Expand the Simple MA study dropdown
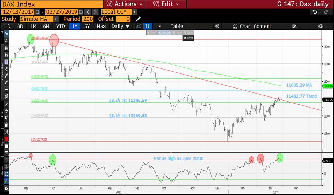This screenshot has width=334, height=195. (56, 19)
